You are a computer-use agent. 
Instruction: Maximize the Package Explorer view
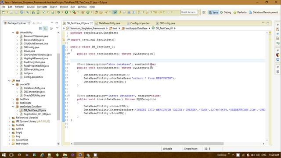57,23
